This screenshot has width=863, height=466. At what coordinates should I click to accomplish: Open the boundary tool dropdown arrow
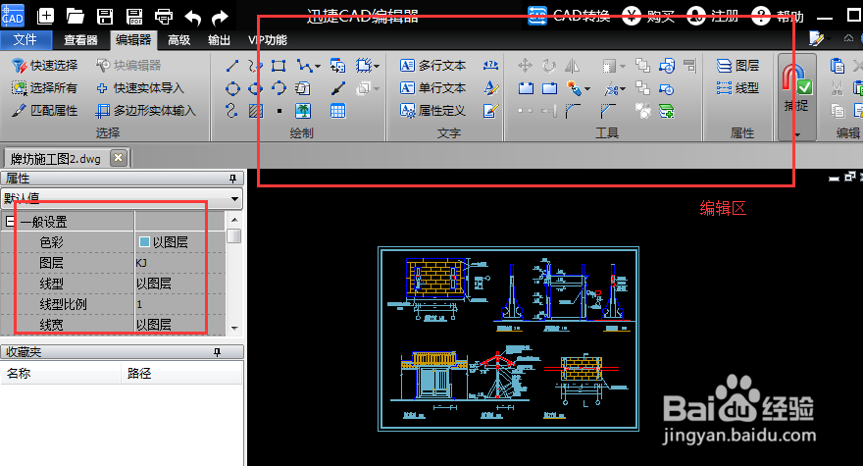point(377,67)
